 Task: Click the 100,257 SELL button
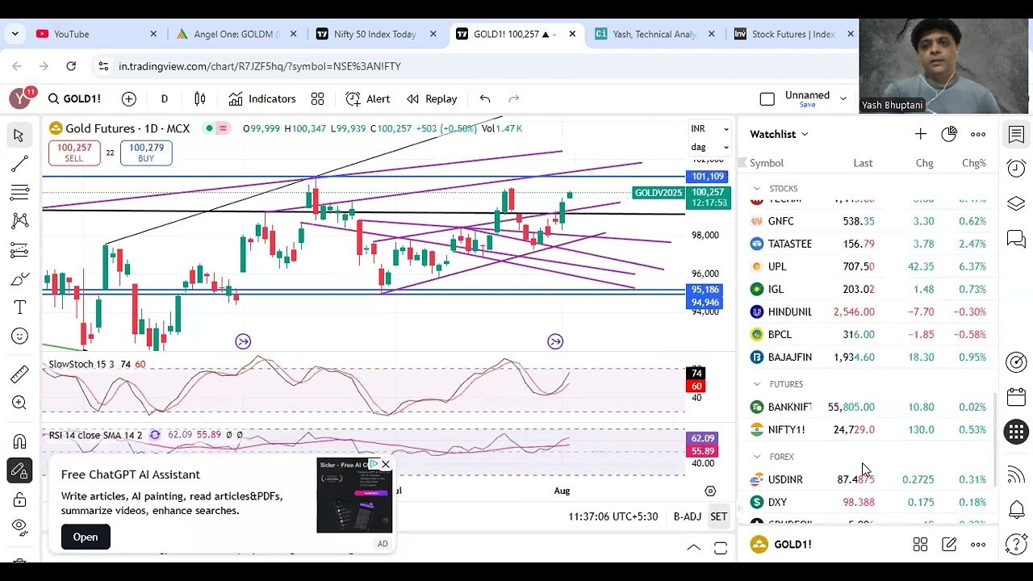click(73, 153)
